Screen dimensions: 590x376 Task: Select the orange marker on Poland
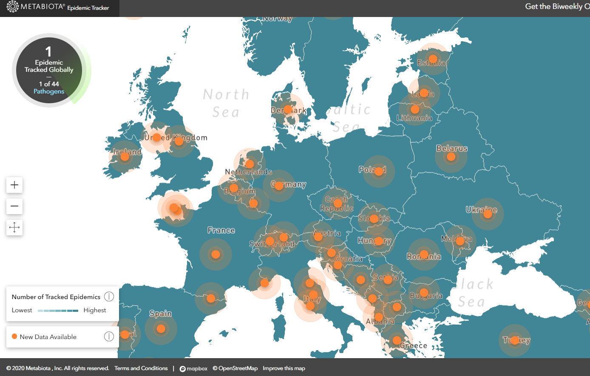point(379,171)
